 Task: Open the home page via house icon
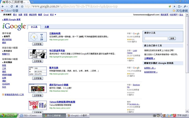[17, 6]
